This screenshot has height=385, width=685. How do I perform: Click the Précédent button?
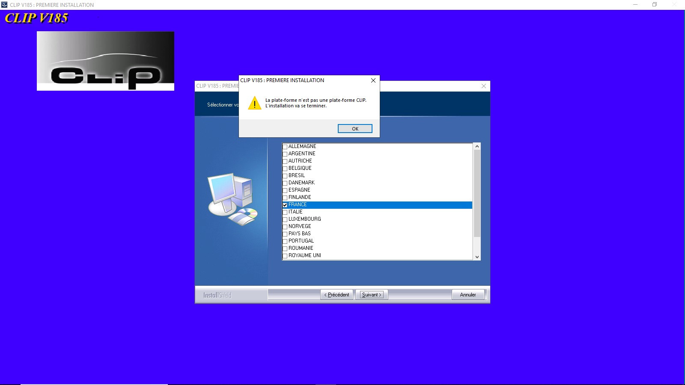coord(337,295)
